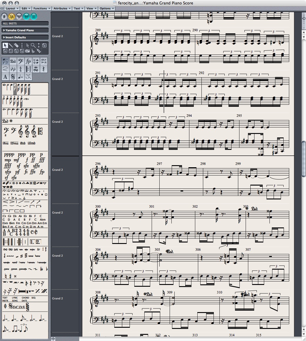This screenshot has height=341, width=306.
Task: Pick the highlighted eighth note in part box
Action: point(15,89)
